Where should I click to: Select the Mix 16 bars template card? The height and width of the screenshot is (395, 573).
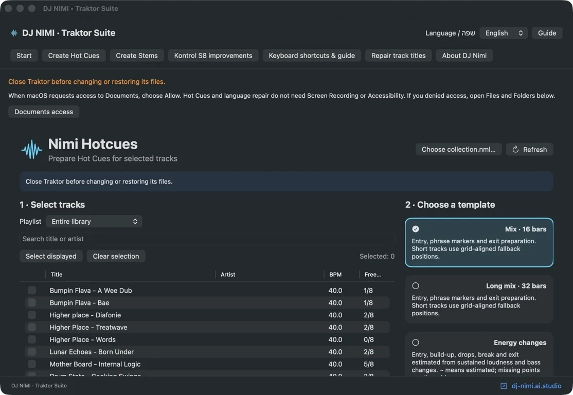coord(479,243)
